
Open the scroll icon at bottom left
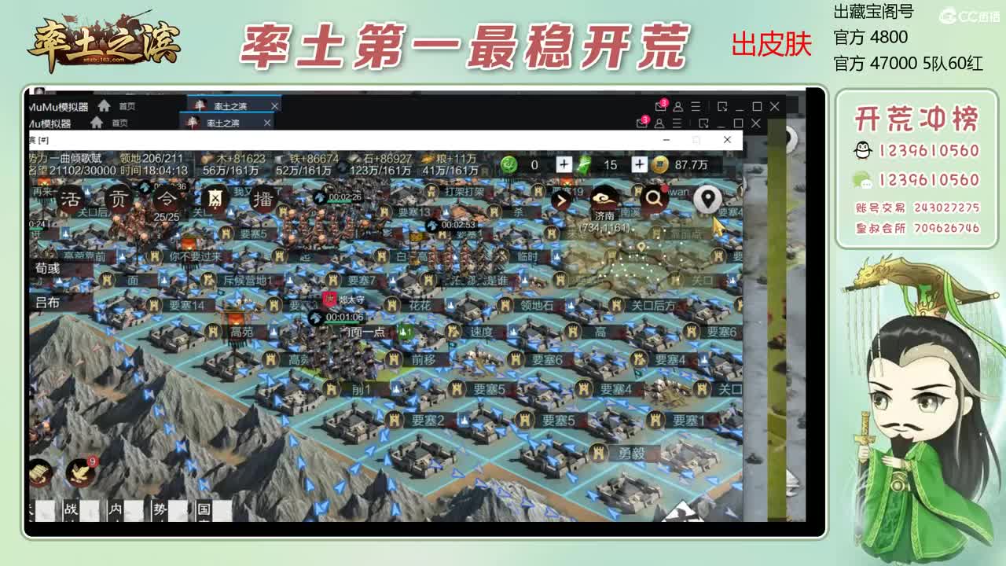(x=39, y=472)
